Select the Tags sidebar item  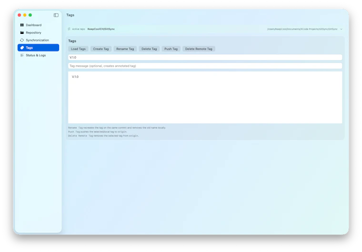pyautogui.click(x=38, y=48)
